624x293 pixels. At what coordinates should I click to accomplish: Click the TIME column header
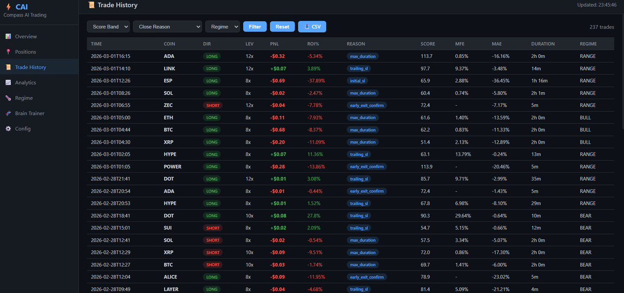click(97, 44)
